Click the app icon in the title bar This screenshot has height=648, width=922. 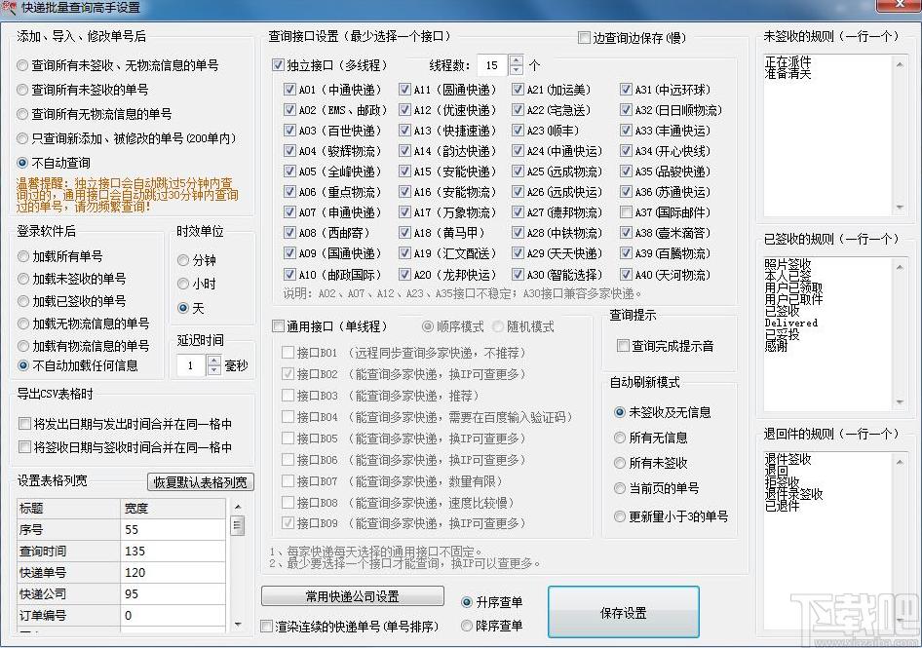(x=11, y=8)
